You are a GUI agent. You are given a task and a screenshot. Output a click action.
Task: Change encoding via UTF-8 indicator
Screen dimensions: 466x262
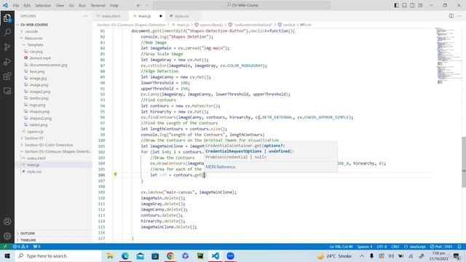click(x=382, y=247)
